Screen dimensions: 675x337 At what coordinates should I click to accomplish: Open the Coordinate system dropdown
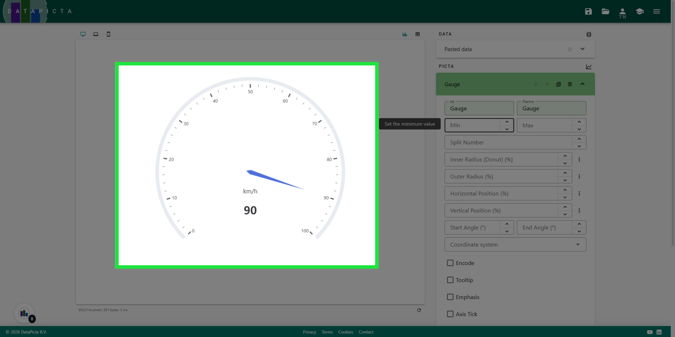coord(578,244)
